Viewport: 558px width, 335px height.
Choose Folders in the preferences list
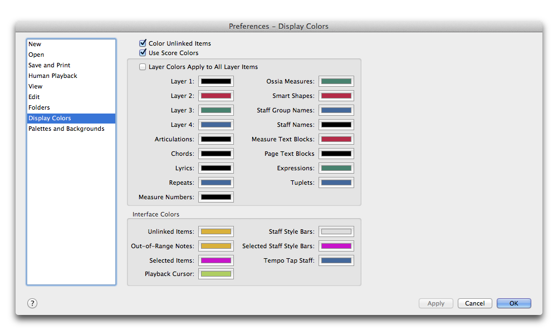[x=71, y=107]
